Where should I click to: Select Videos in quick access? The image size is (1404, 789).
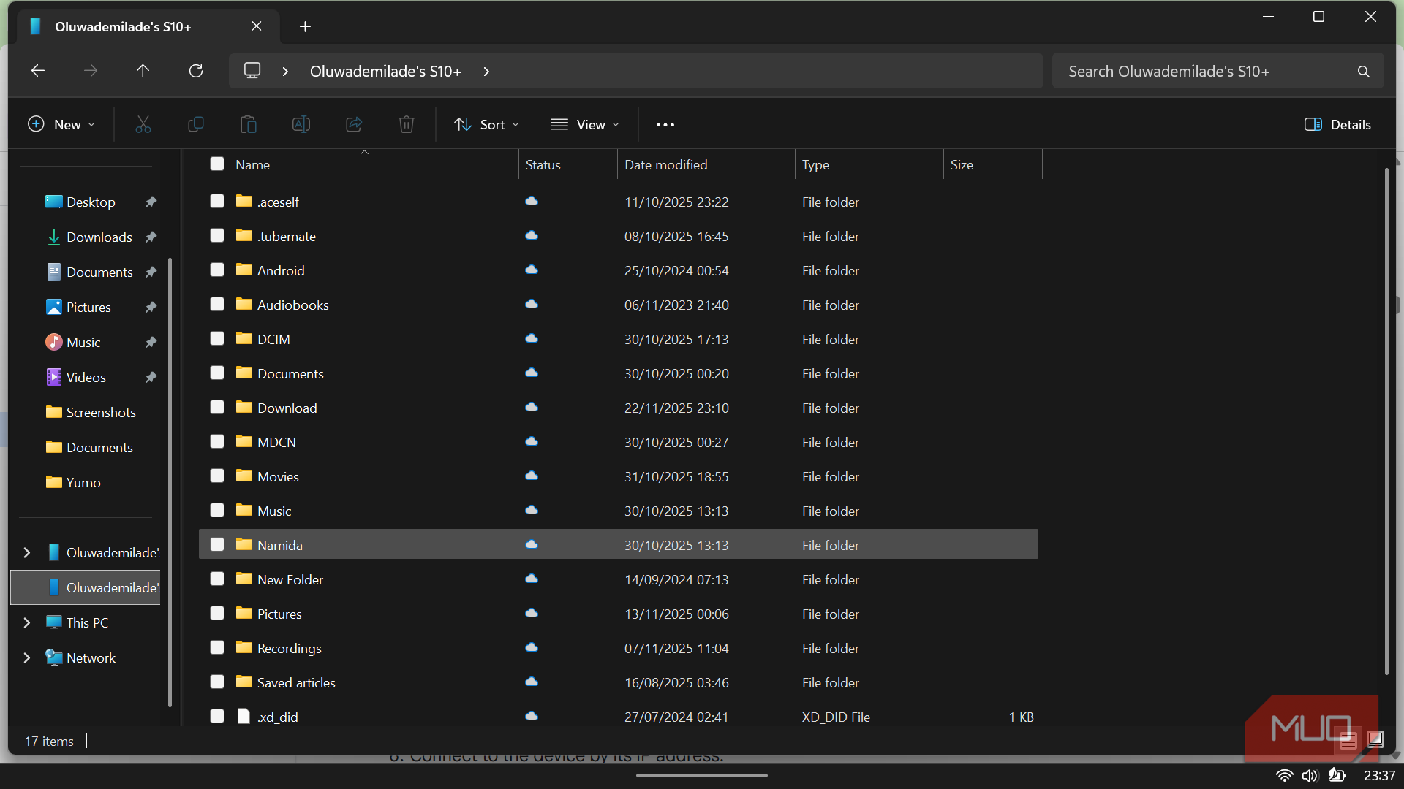[x=86, y=378]
